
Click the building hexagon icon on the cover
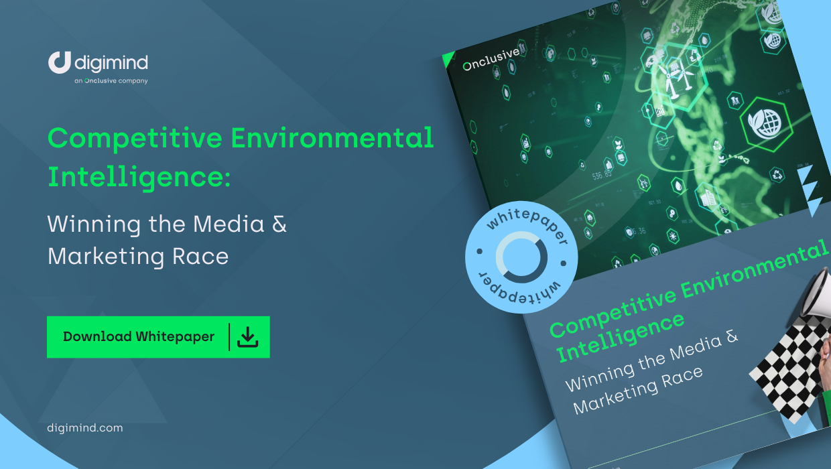(x=708, y=198)
